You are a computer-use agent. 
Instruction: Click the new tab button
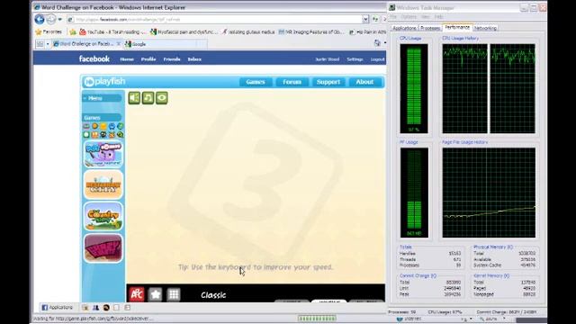[202, 44]
